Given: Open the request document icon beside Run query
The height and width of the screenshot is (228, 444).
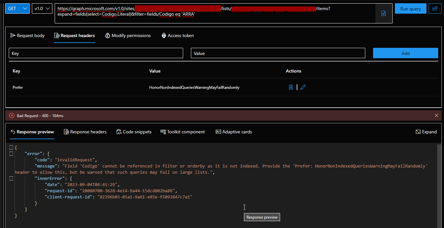Looking at the screenshot, I should 384,13.
